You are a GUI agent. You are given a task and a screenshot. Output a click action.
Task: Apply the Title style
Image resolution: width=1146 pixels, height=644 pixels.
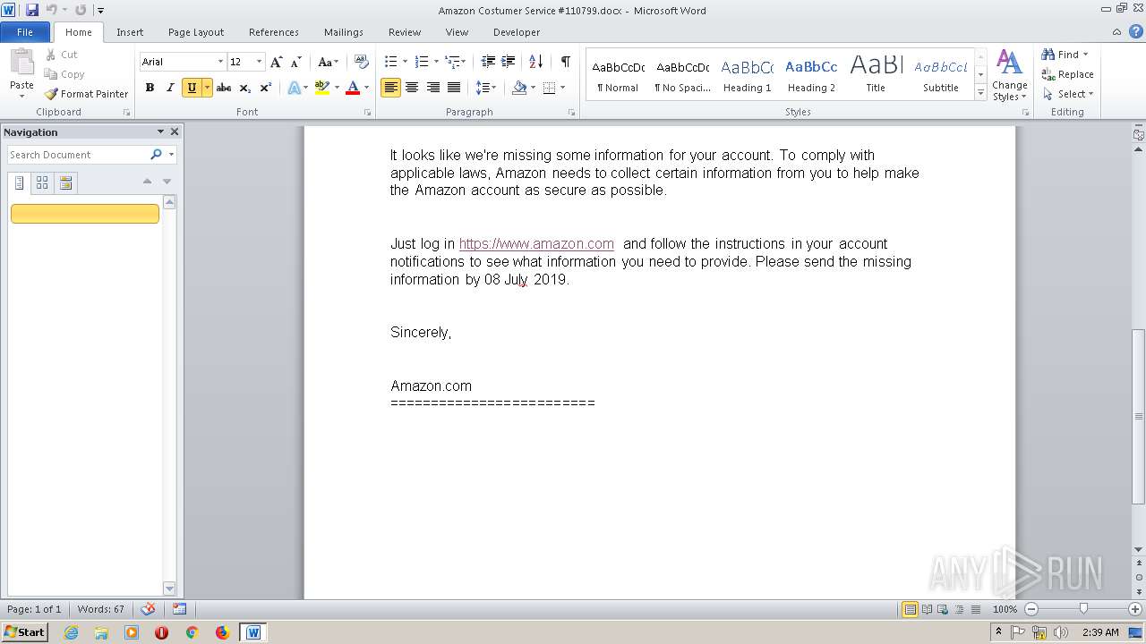pyautogui.click(x=876, y=75)
